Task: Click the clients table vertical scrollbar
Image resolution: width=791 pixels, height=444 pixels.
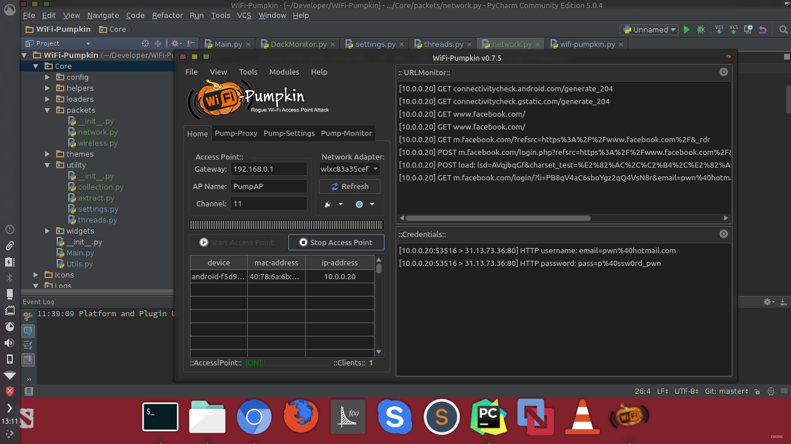Action: [x=379, y=268]
